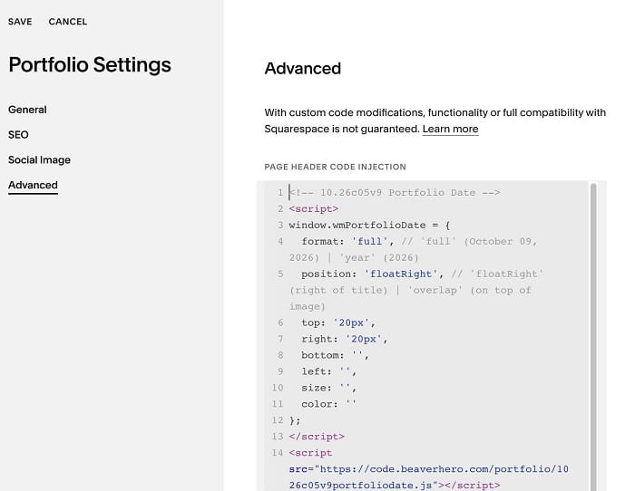The width and height of the screenshot is (635, 491).
Task: Open the General settings tab
Action: tap(27, 110)
